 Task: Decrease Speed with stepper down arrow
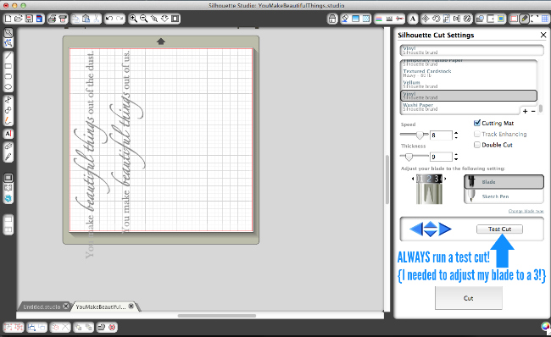456,137
